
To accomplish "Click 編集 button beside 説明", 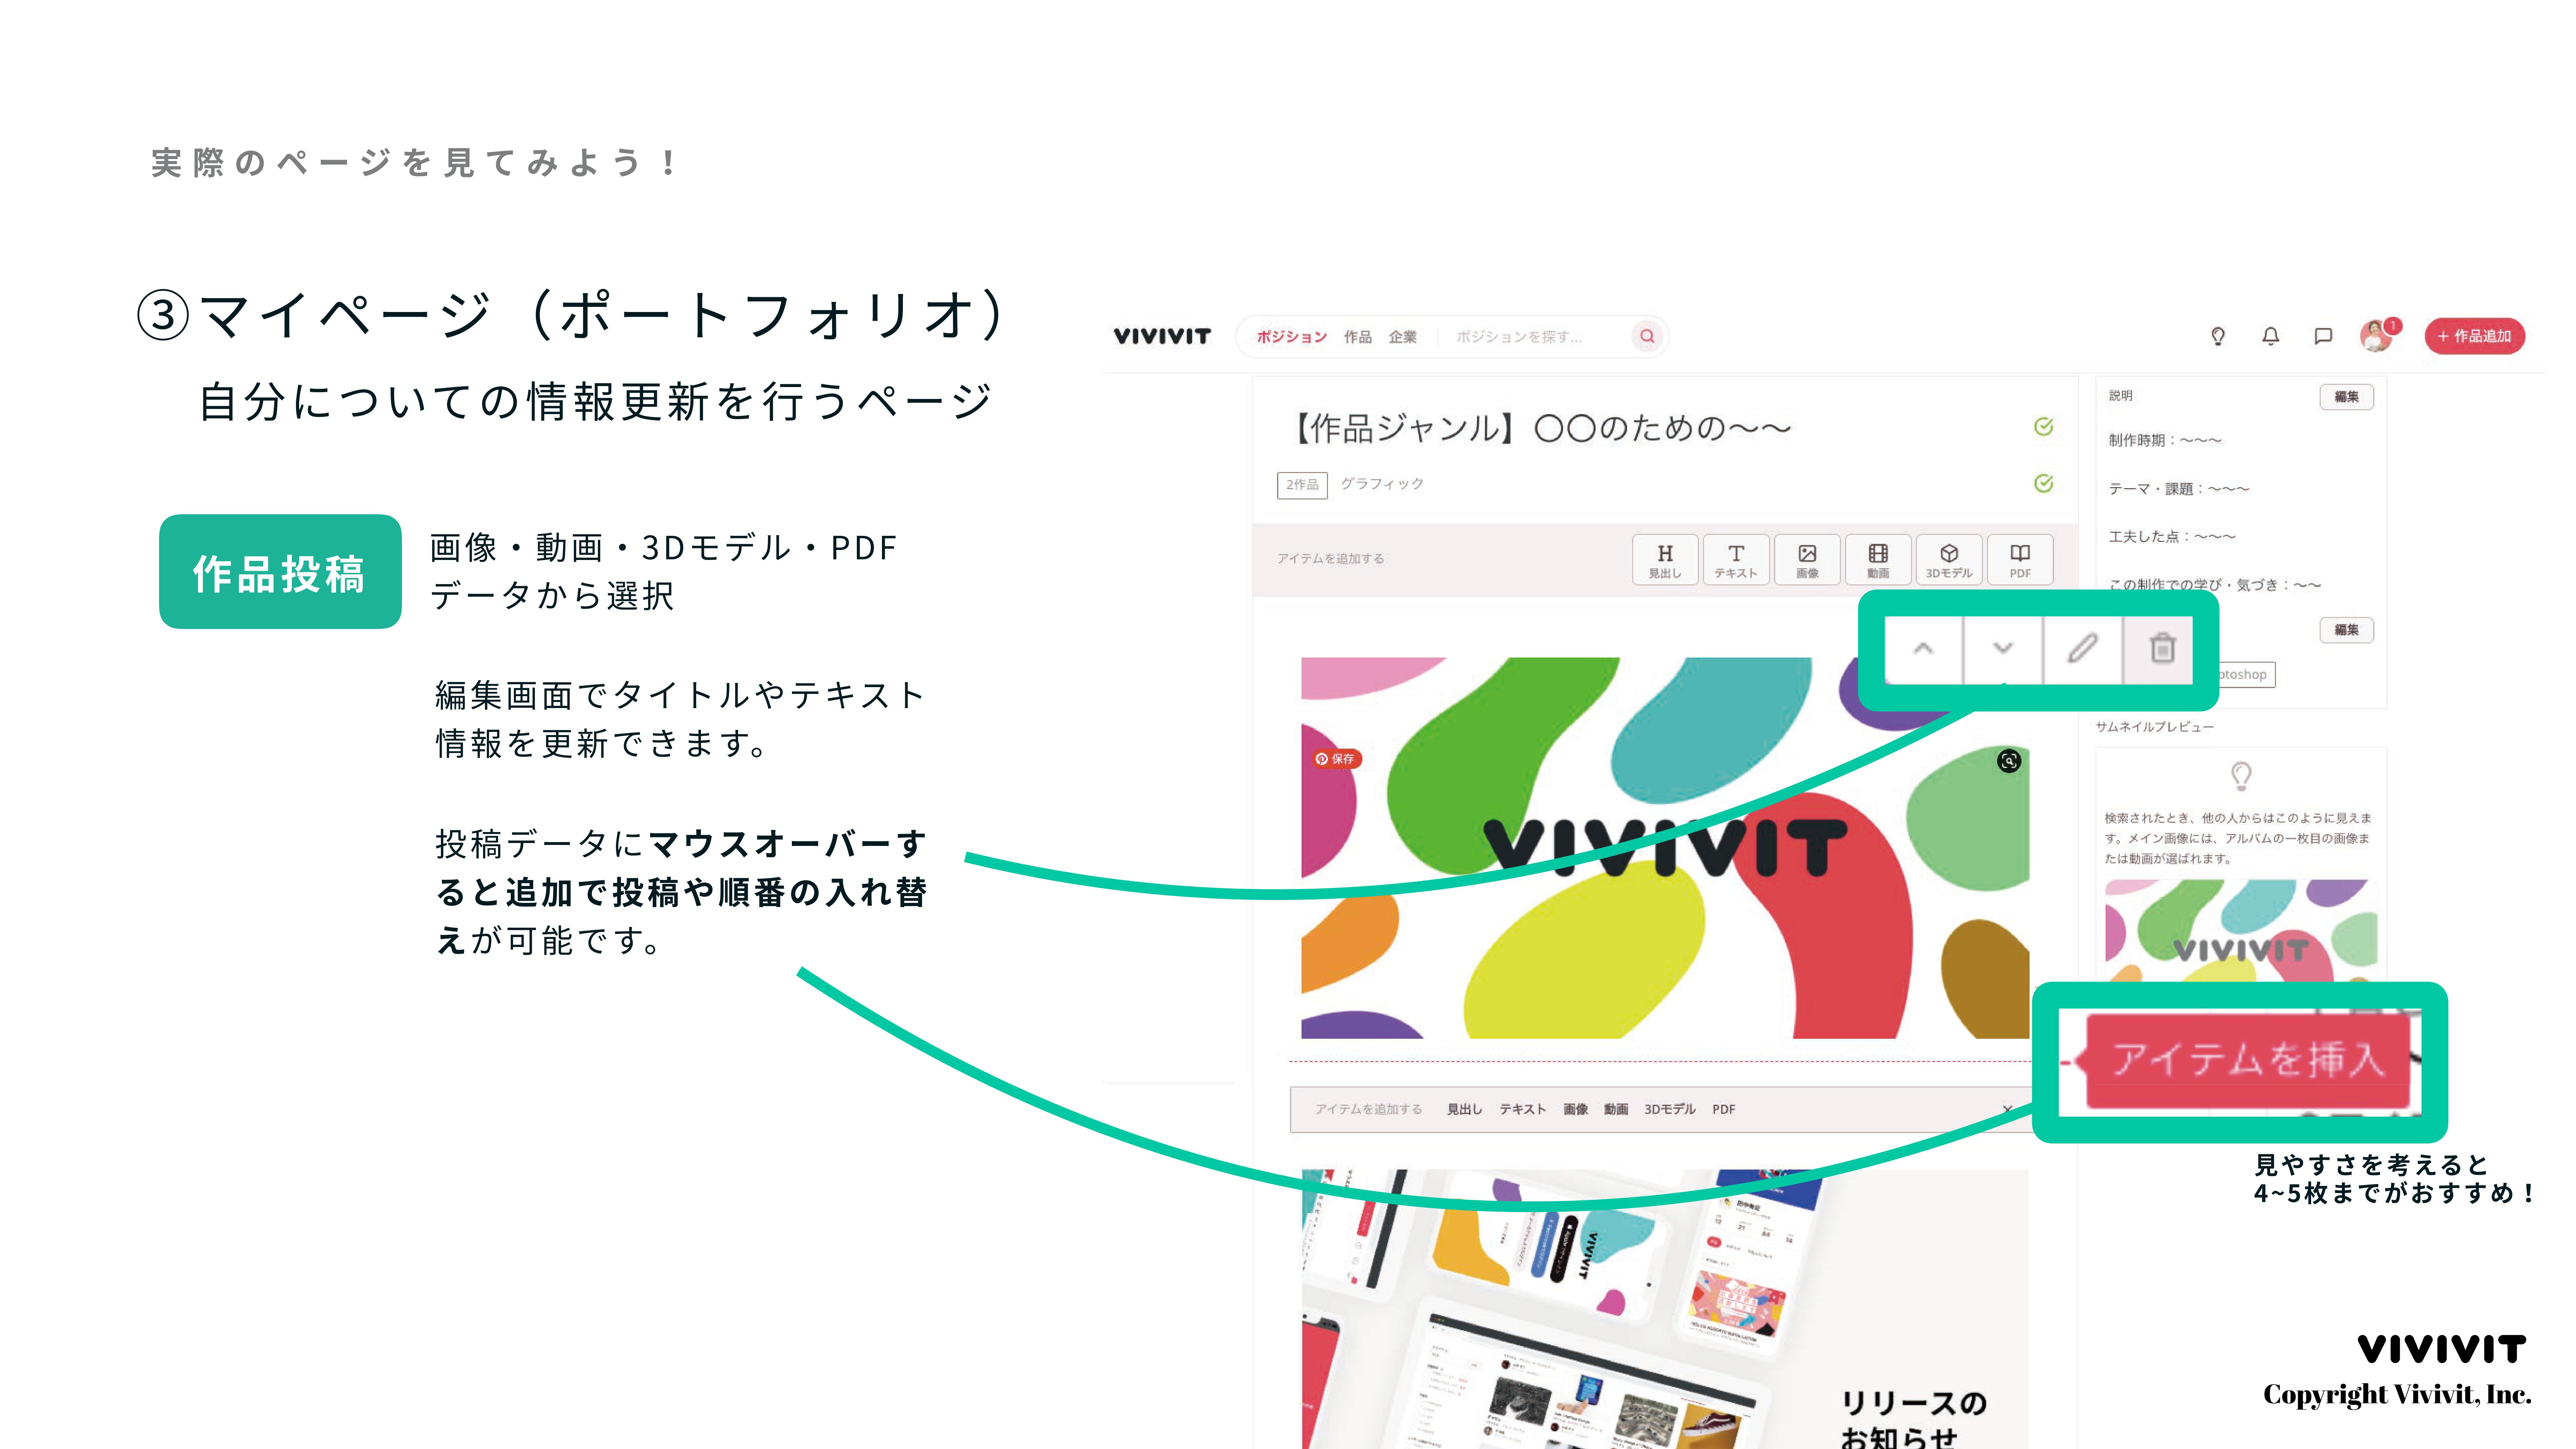I will pyautogui.click(x=2346, y=397).
